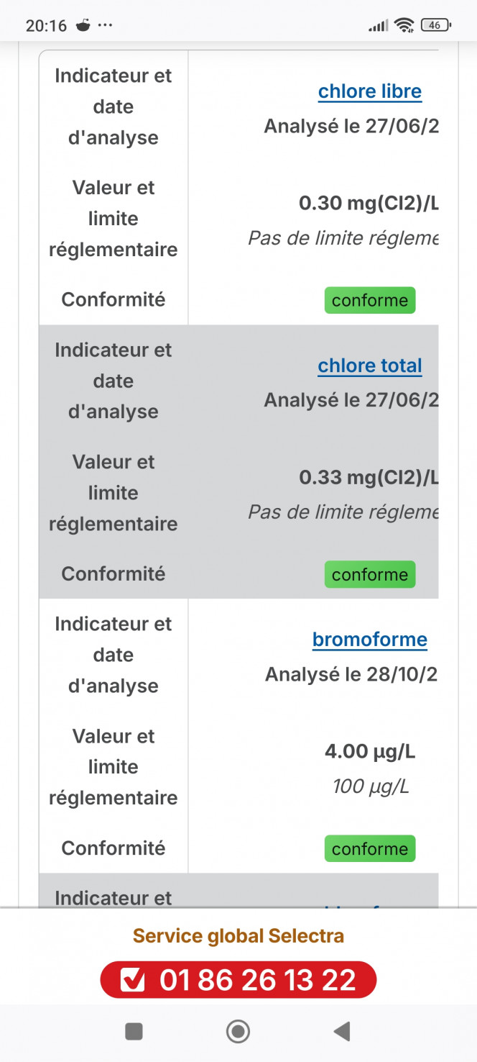
Task: Tap the Wi-Fi status icon
Action: pos(404,25)
